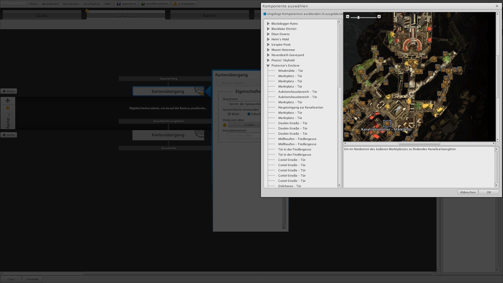Select the Wahr radio button

point(229,114)
